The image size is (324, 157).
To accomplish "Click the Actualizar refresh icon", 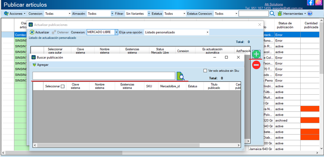I will point(32,32).
